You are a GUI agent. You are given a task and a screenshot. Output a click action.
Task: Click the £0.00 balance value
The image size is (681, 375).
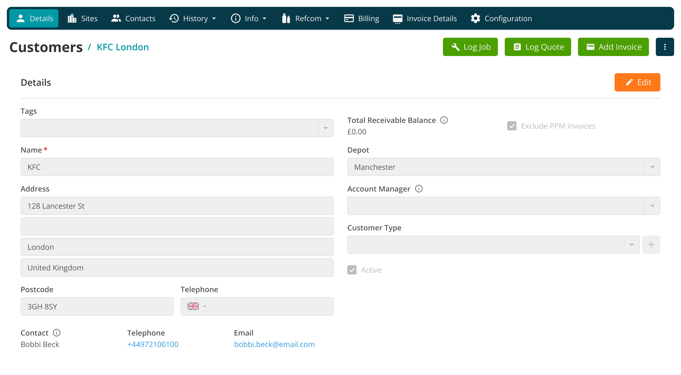(357, 132)
